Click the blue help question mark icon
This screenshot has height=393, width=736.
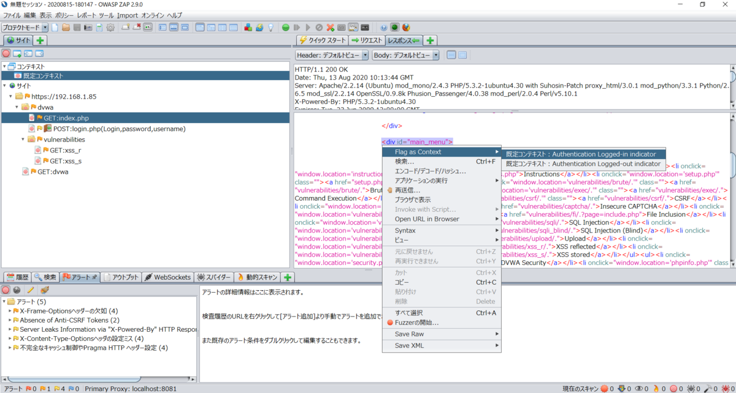[x=383, y=28]
